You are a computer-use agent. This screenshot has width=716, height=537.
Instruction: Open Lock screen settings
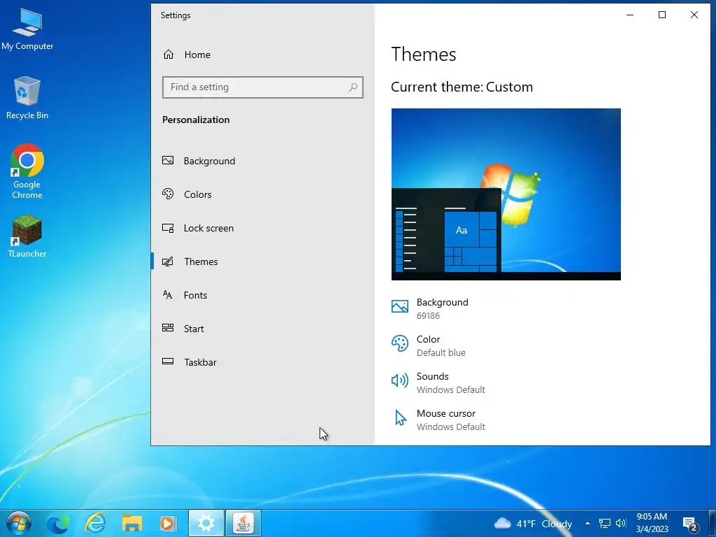[263, 228]
